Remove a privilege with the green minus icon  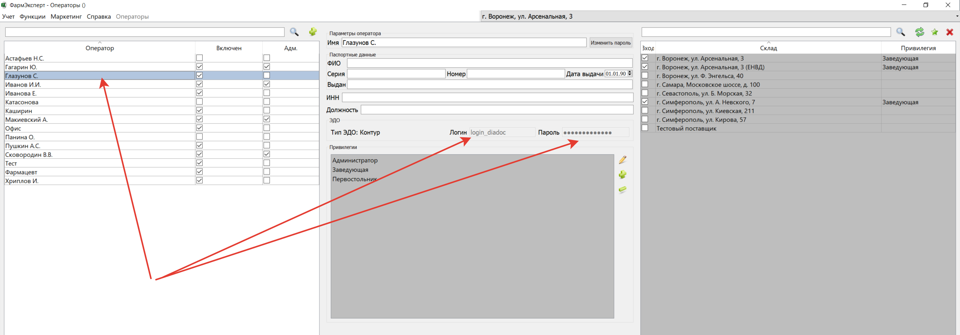coord(623,189)
